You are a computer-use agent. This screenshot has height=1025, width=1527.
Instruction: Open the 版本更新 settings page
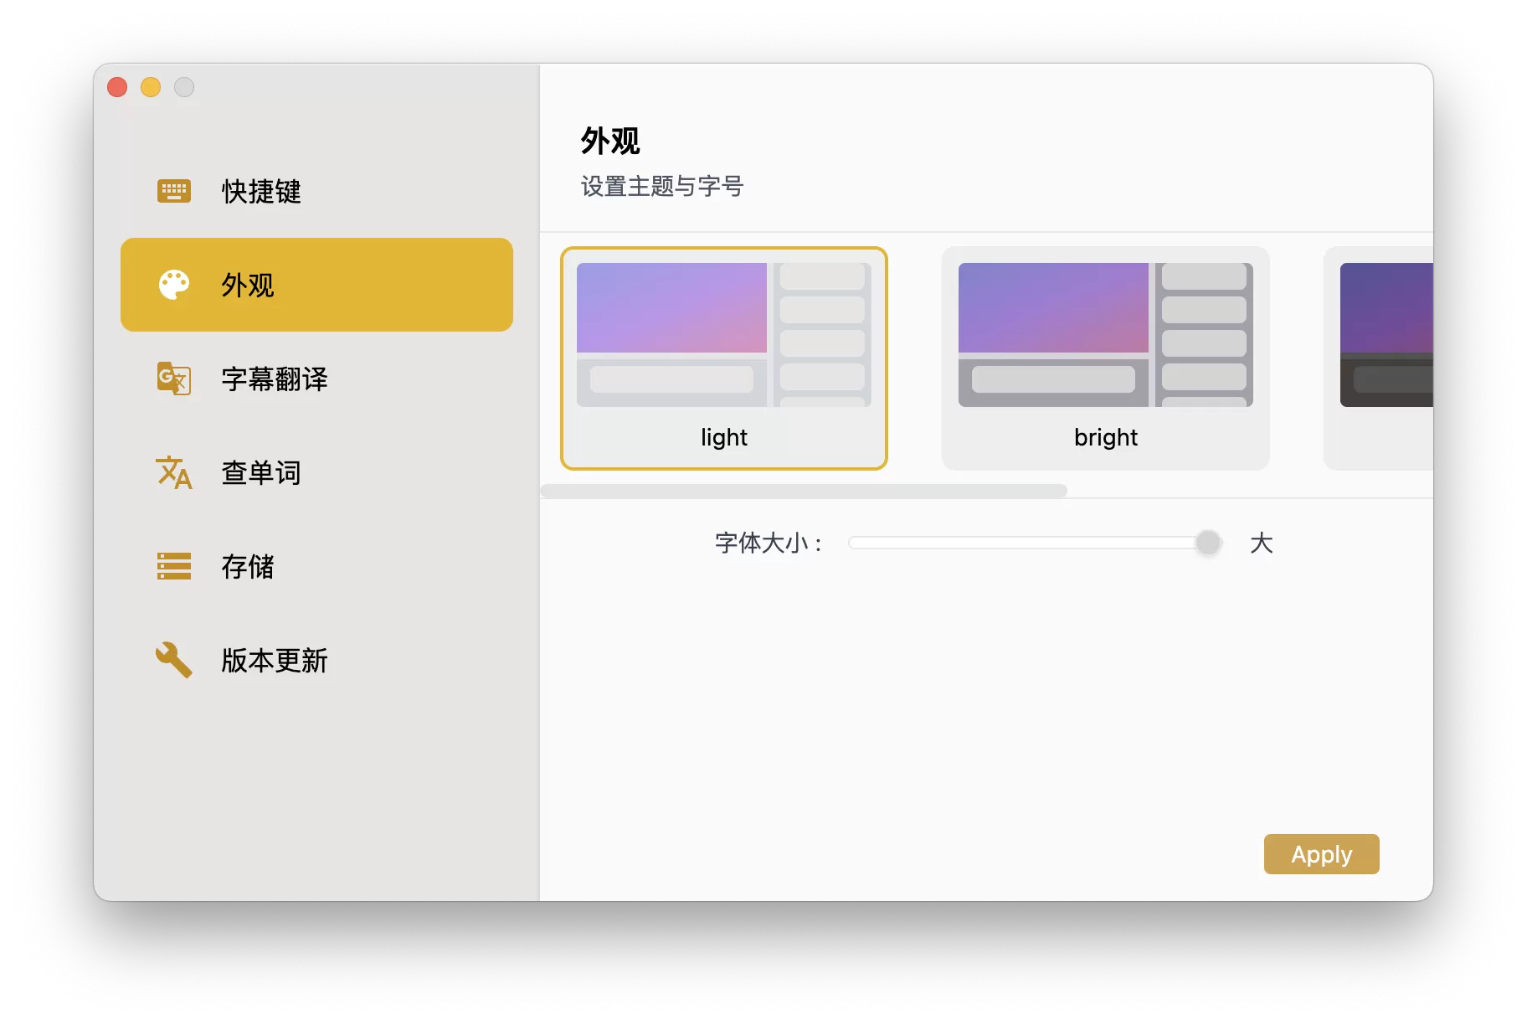click(x=275, y=661)
